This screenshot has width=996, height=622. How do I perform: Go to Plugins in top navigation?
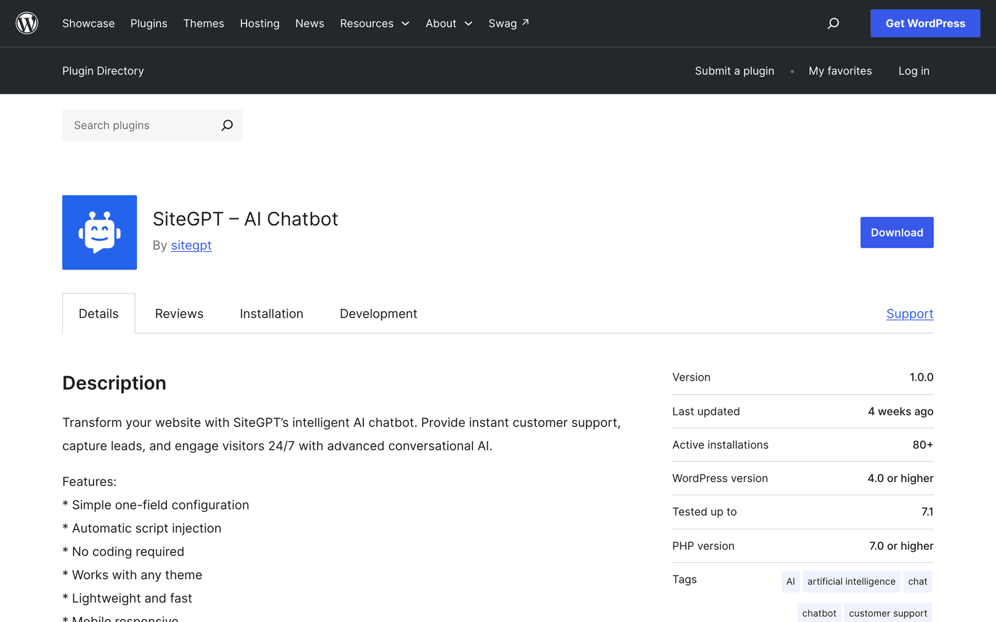coord(149,23)
